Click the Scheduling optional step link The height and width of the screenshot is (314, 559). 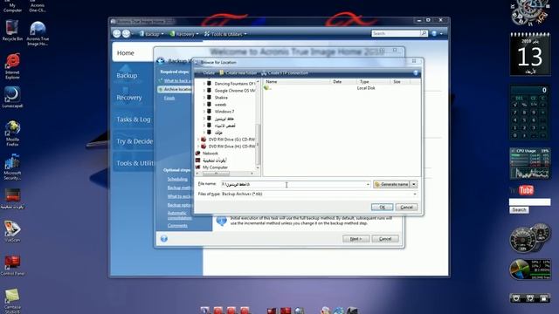[x=177, y=179]
